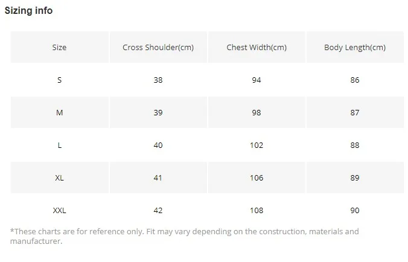Select the XL size row label

click(59, 178)
